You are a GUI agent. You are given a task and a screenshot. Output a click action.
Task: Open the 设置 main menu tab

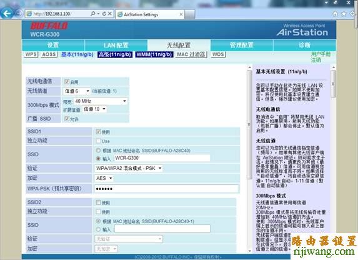53,45
